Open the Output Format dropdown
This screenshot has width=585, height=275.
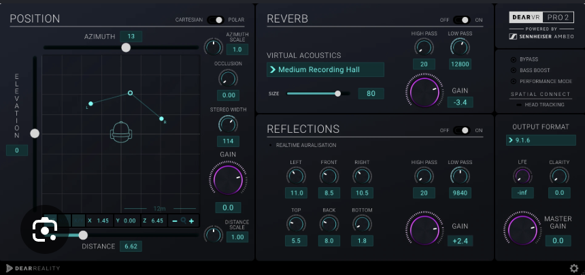pos(541,140)
